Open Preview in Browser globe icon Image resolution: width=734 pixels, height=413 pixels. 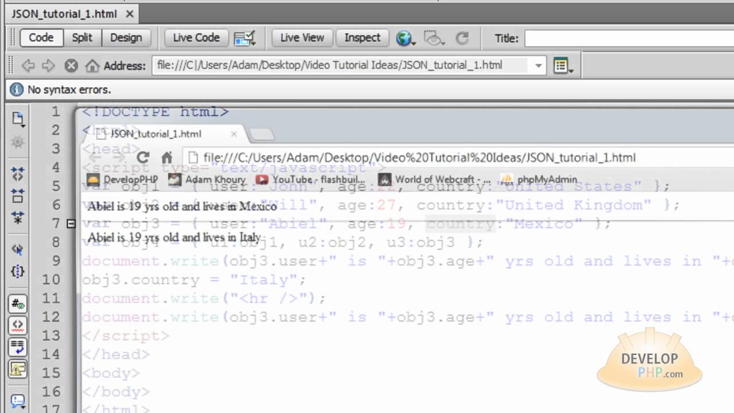click(x=404, y=37)
